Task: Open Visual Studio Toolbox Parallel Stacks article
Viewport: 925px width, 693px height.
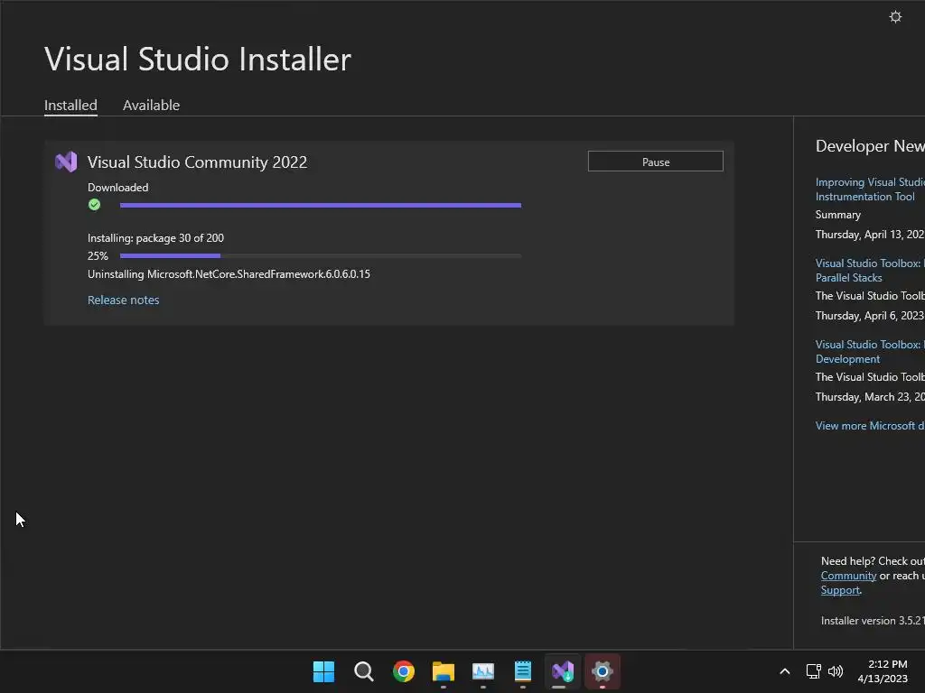Action: 870,271
